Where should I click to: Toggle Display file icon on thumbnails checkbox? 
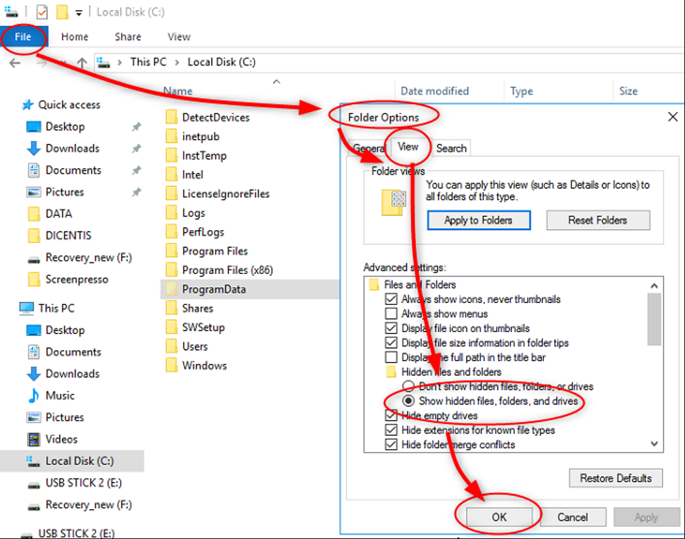tap(391, 328)
